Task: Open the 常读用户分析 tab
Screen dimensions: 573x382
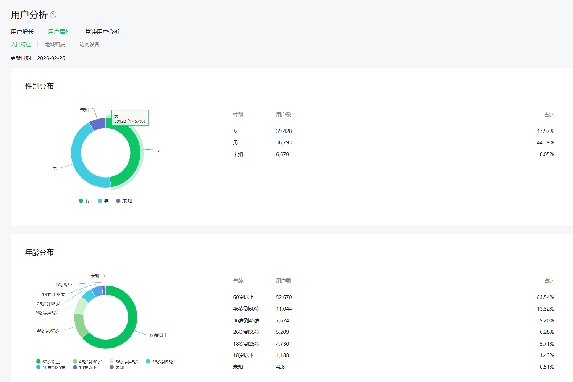Action: (x=102, y=32)
